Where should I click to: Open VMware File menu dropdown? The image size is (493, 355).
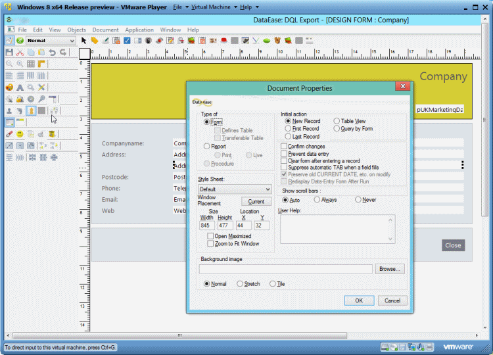click(181, 7)
